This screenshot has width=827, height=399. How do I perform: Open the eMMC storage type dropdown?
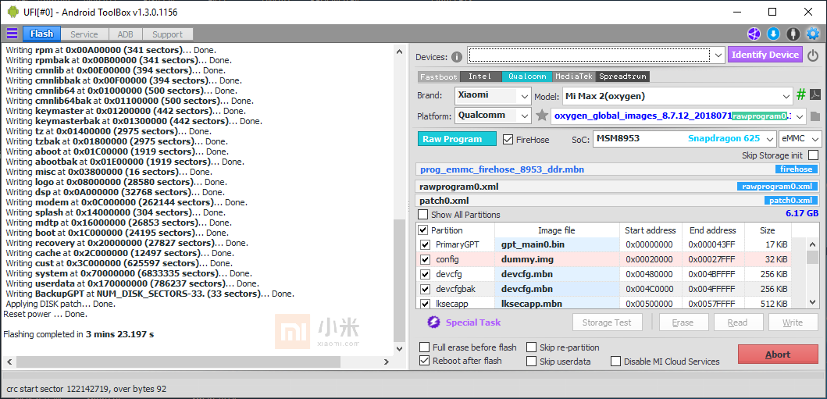[x=800, y=139]
